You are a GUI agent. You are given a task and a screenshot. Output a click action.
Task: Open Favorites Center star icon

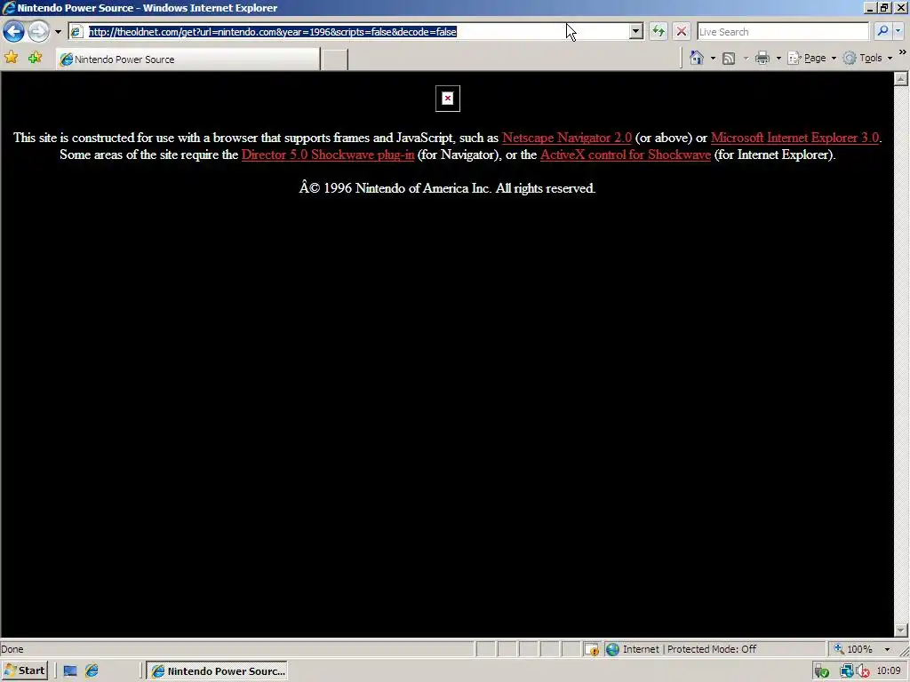click(x=11, y=58)
